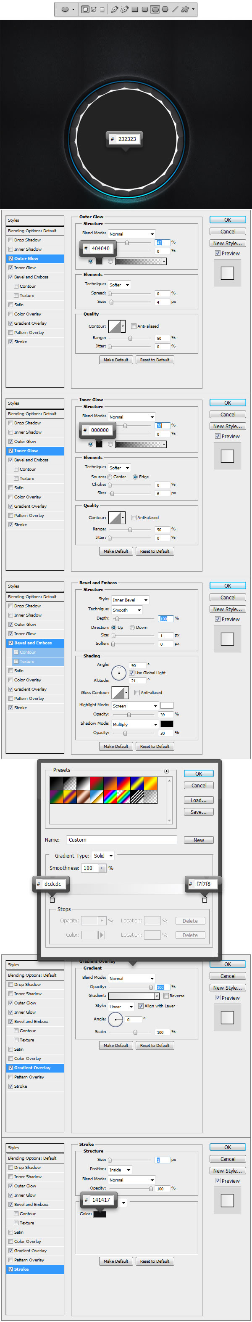This screenshot has width=252, height=1322.
Task: Click Reset to Default in Stroke dialog
Action: pos(155,1261)
